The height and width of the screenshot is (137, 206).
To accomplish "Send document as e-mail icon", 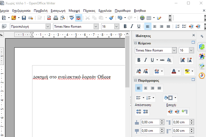I will (30, 18).
